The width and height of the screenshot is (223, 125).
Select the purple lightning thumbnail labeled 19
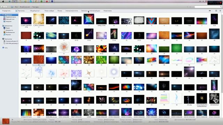pos(26,49)
